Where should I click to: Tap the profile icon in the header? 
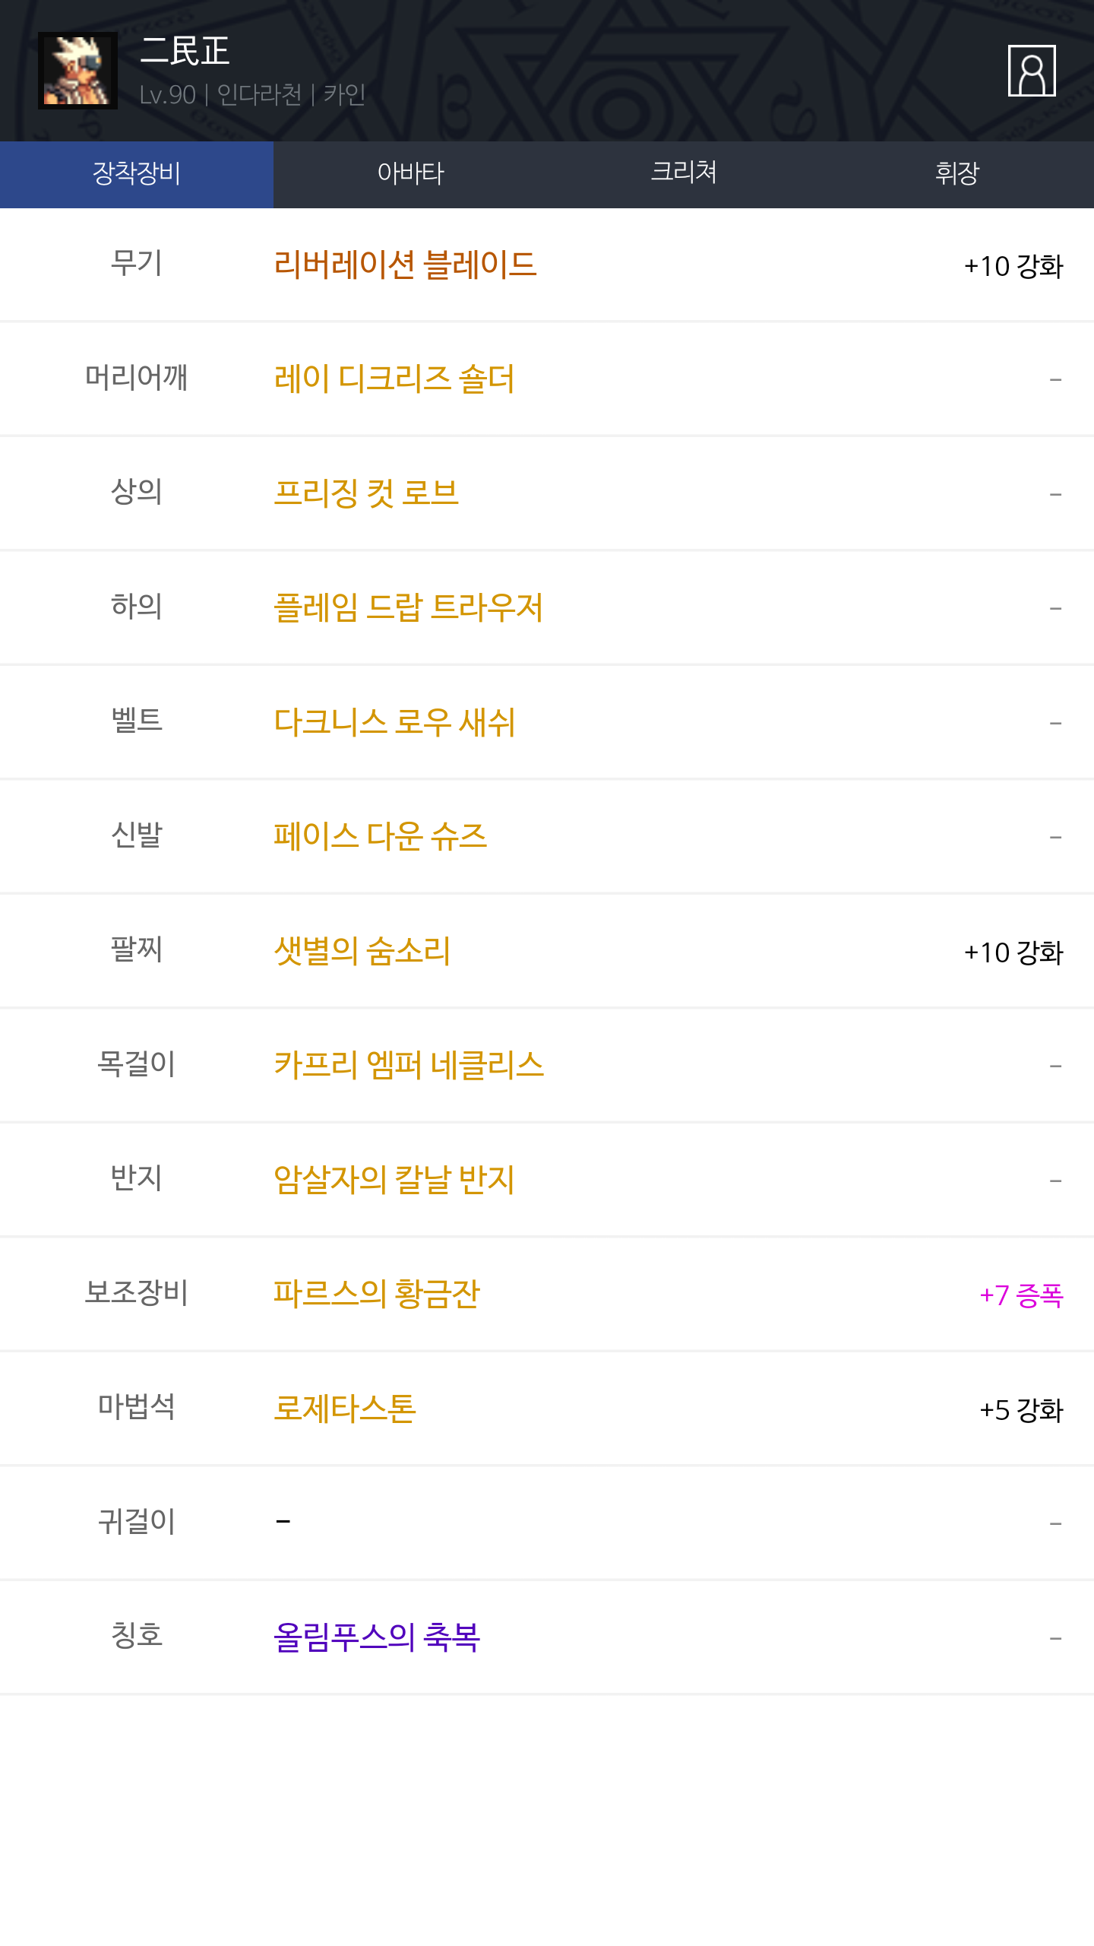point(1031,71)
